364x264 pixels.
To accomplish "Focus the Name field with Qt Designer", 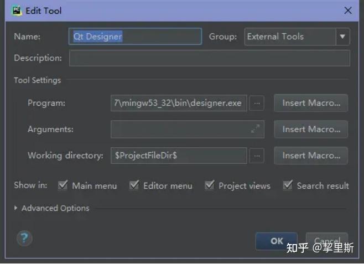I will 135,37.
